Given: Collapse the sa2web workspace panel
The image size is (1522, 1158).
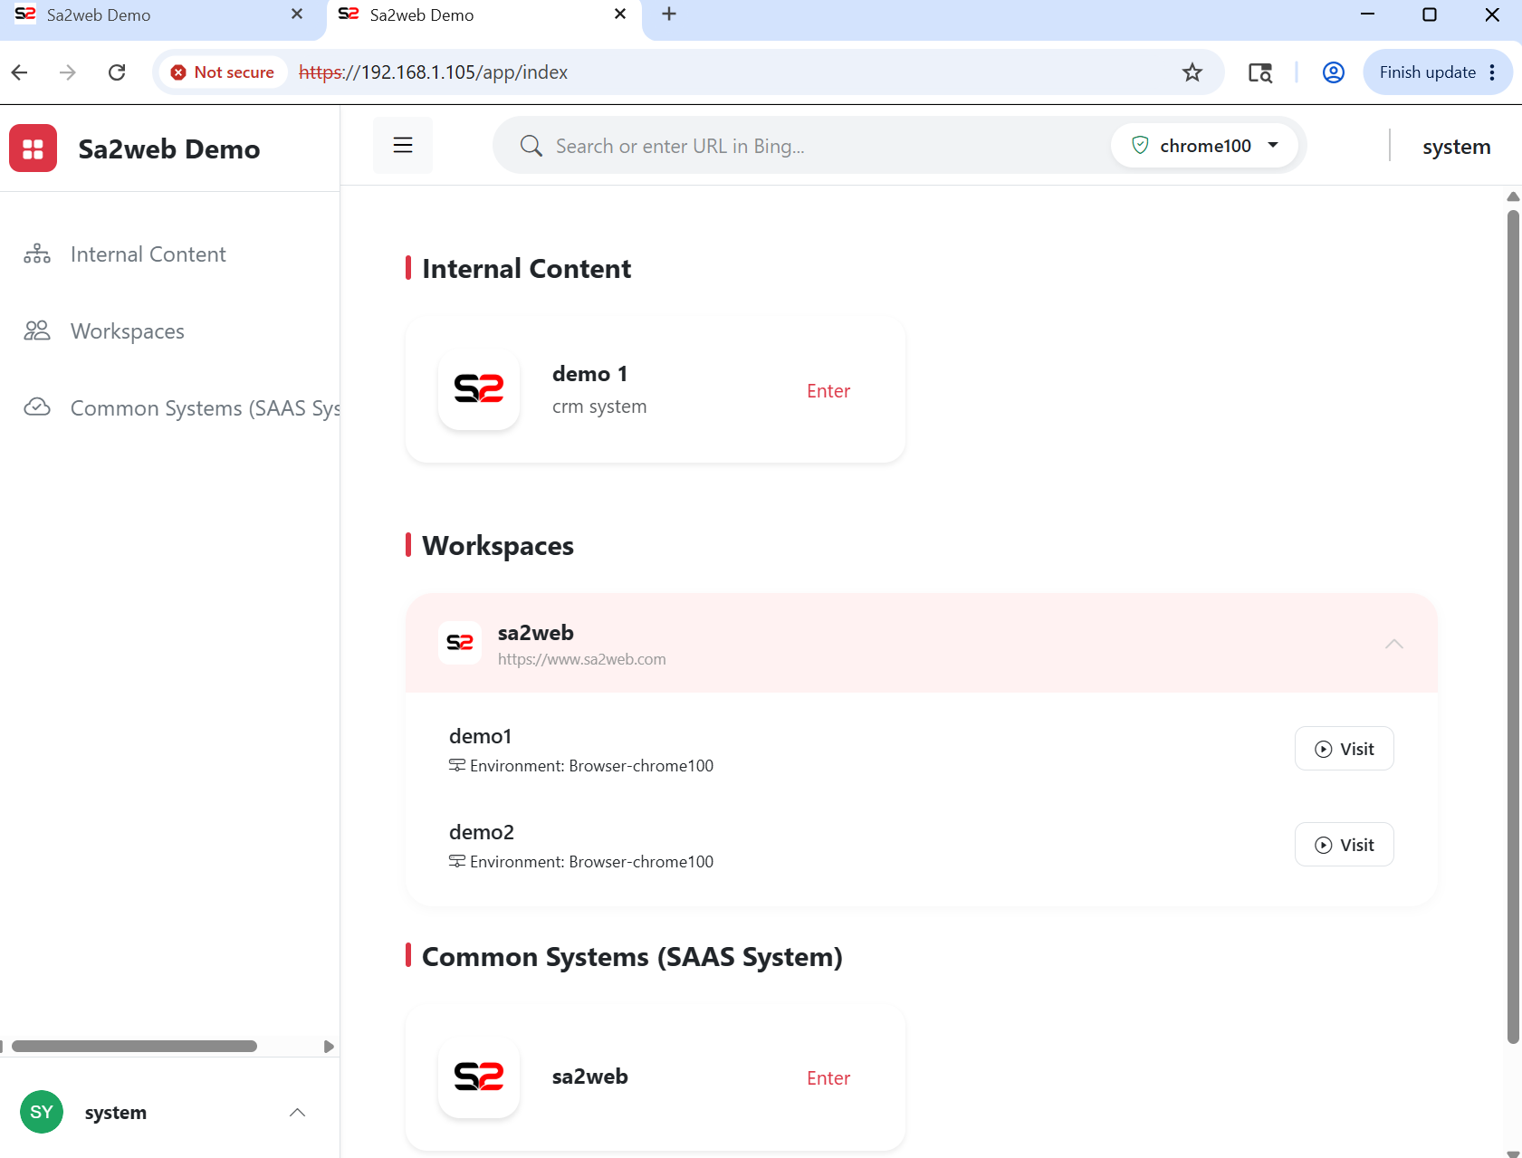Looking at the screenshot, I should point(1394,644).
